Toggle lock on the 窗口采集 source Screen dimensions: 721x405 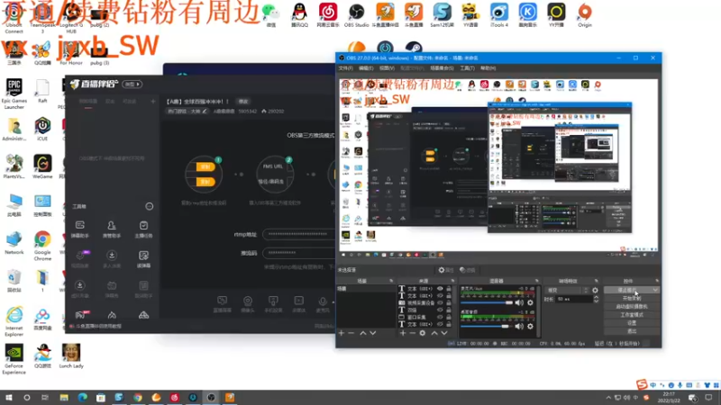pos(449,317)
